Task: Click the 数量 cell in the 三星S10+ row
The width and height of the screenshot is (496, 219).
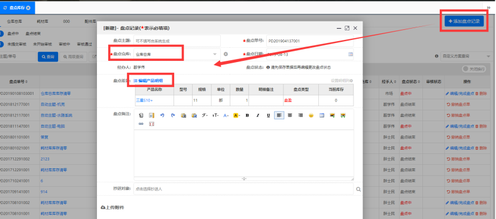Action: (239, 100)
